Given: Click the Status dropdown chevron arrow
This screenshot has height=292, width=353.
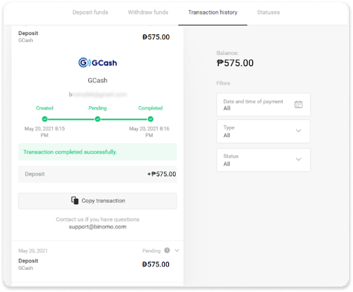Looking at the screenshot, I should point(299,159).
